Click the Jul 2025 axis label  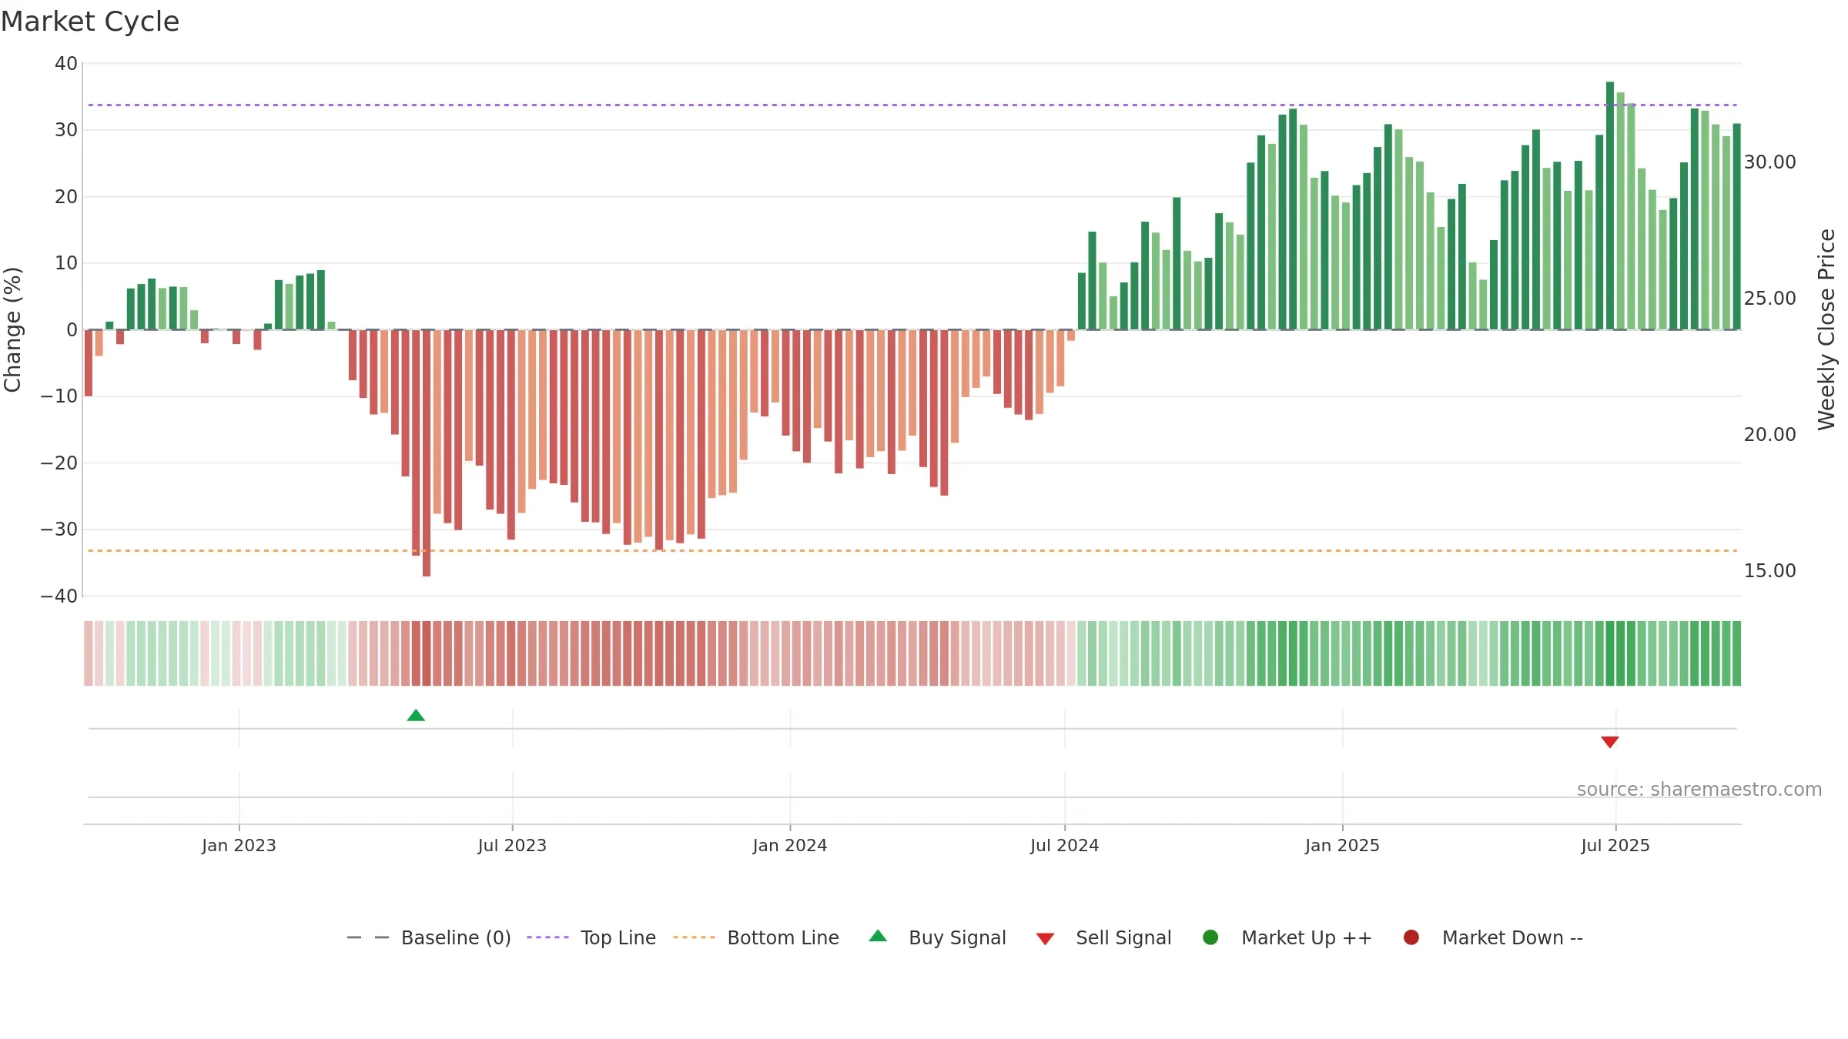1615,846
